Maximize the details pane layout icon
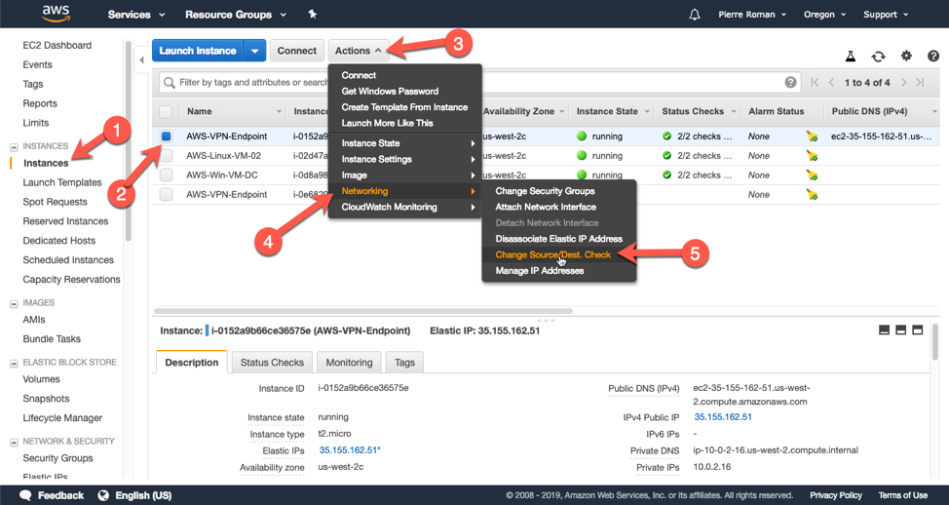 click(917, 330)
